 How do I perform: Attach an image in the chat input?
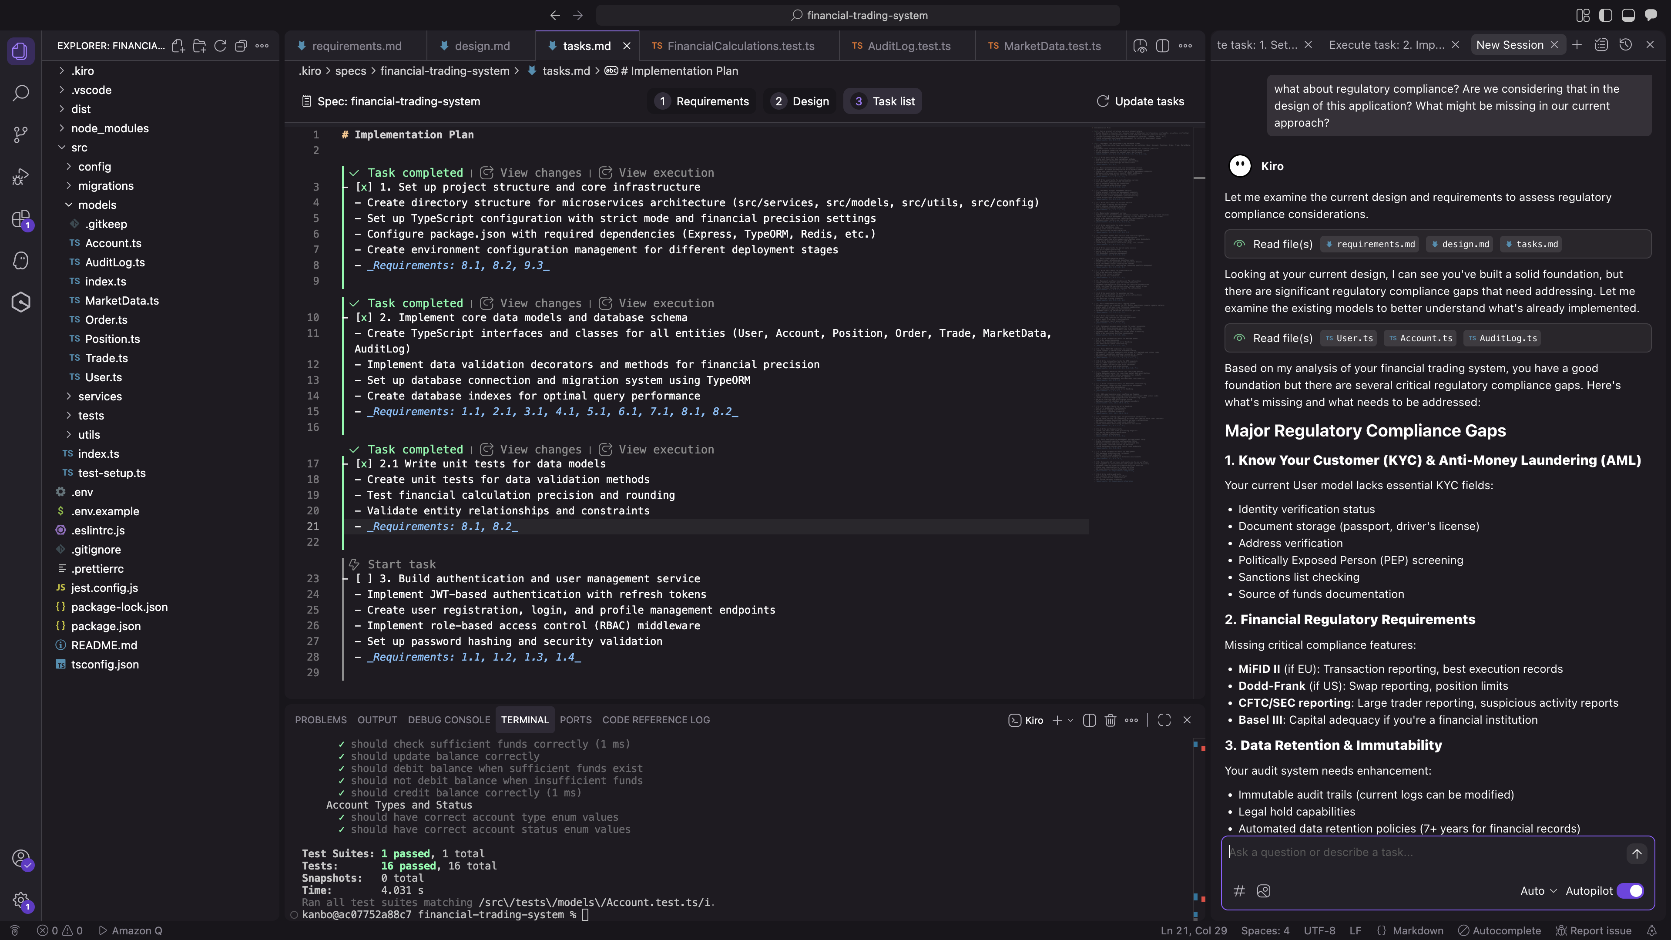click(1264, 891)
